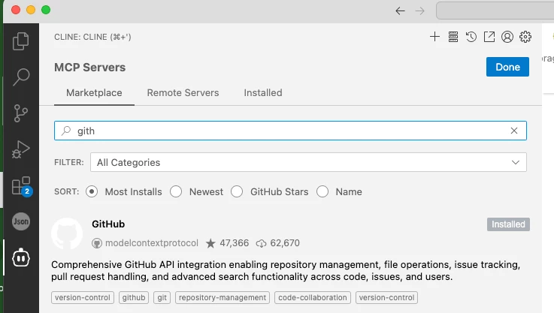Open Cline history clock icon
Viewport: 554px width, 313px height.
[x=471, y=37]
